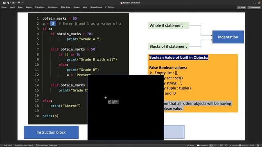This screenshot has height=147, width=262.
Task: Open the Home ribbon tab
Action: (4, 7)
